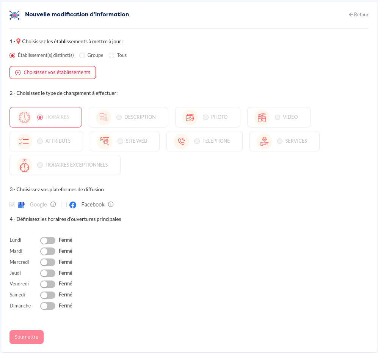
Task: Toggle the Google platform checkbox
Action: (12, 205)
